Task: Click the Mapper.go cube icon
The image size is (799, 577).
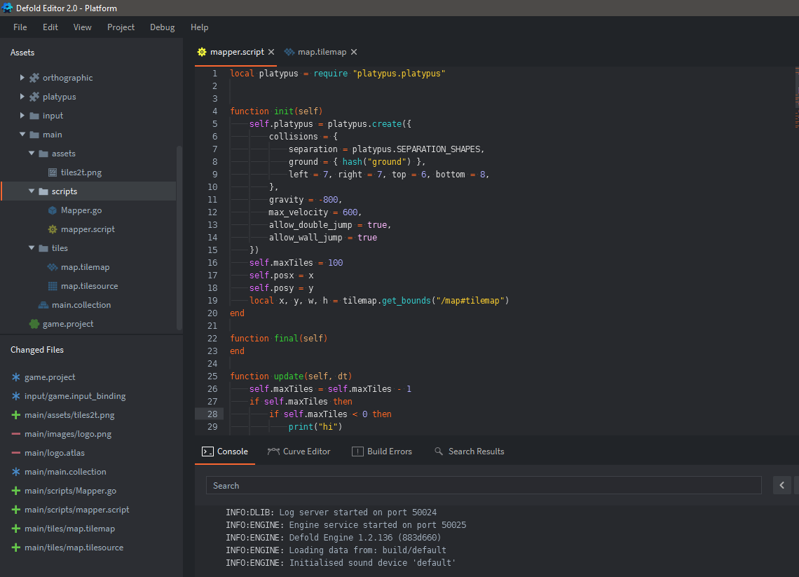Action: (53, 210)
